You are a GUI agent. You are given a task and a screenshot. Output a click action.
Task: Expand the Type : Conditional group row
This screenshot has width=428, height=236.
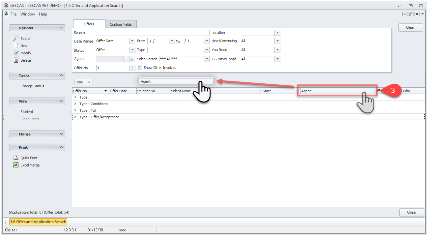(75, 104)
